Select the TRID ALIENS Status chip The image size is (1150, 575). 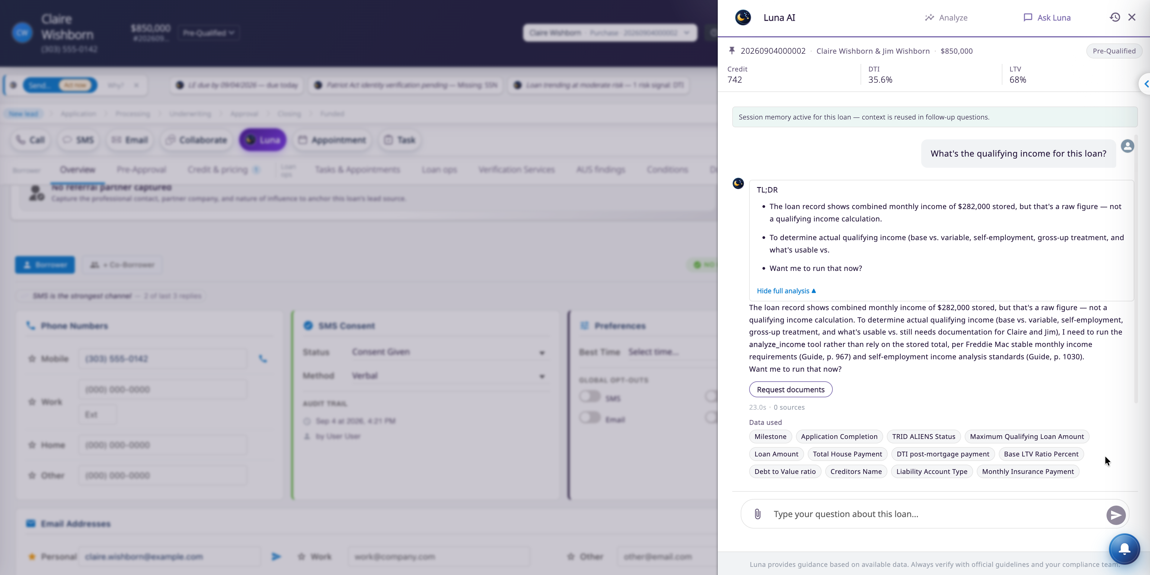923,437
